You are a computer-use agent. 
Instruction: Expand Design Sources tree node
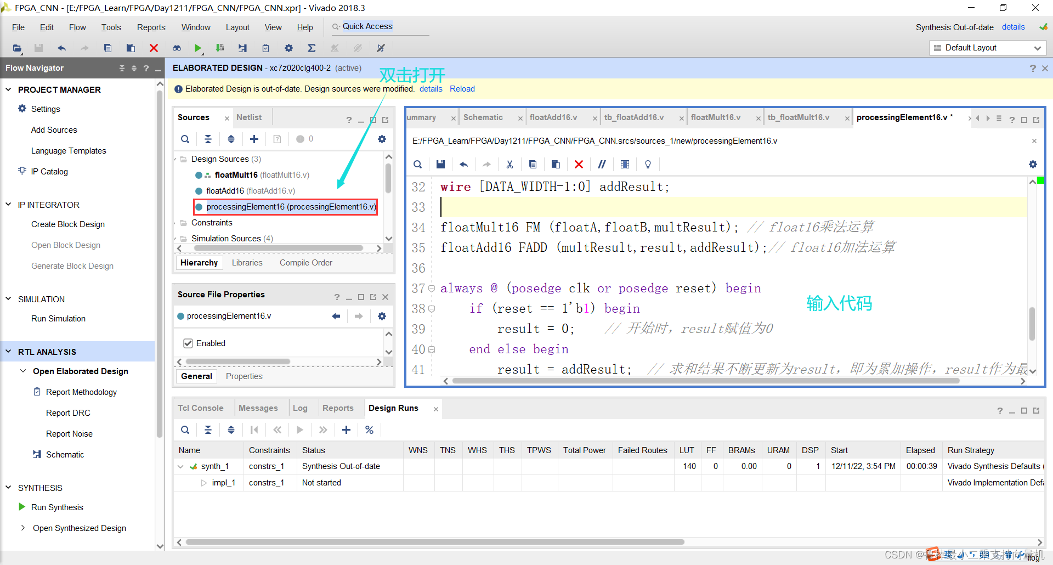click(x=175, y=160)
